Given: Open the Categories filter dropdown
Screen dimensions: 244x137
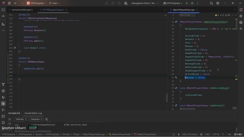Looking at the screenshot, I should point(36,119).
